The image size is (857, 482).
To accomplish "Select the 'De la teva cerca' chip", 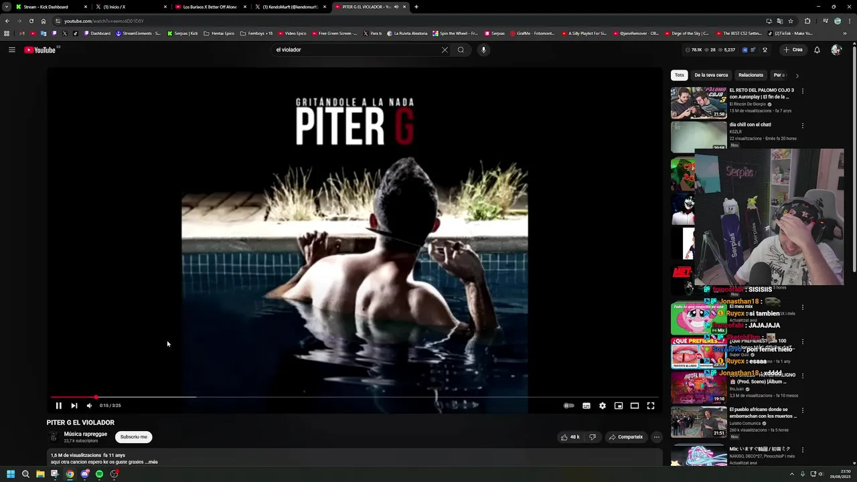I will point(711,75).
